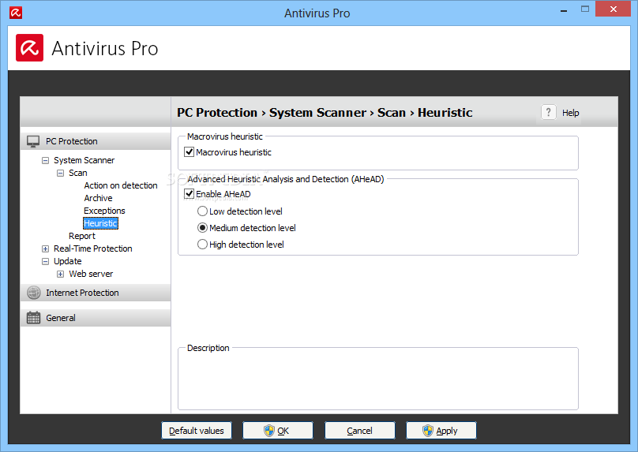Select Report tree item

click(x=82, y=236)
